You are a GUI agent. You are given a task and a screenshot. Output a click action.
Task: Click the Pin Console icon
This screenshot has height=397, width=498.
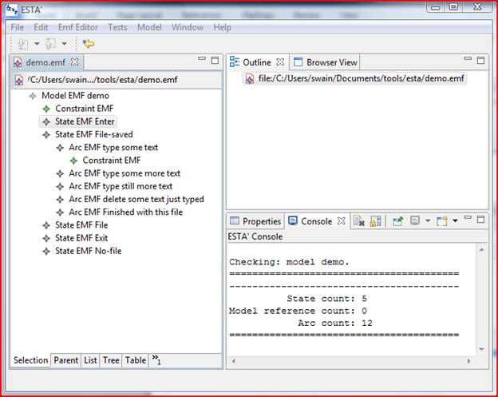[x=397, y=221]
